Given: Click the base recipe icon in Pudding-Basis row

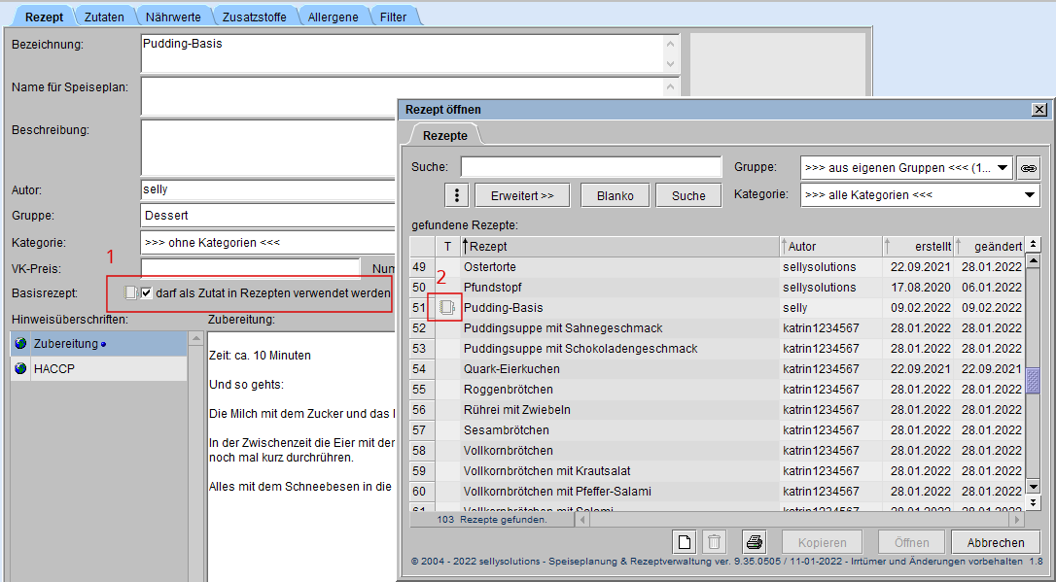Looking at the screenshot, I should 446,307.
